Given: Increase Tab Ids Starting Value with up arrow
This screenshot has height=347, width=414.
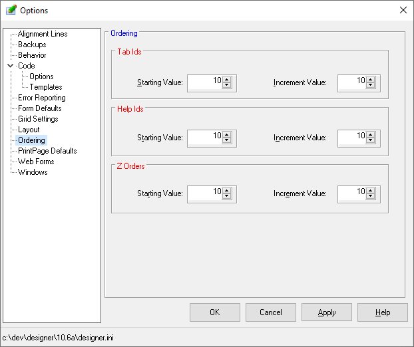Looking at the screenshot, I should 227,80.
